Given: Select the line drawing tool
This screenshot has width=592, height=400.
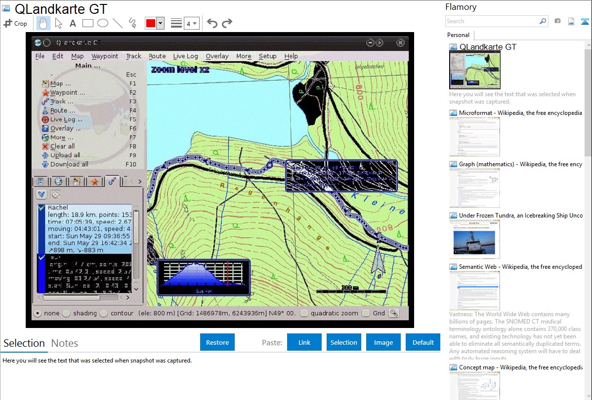Looking at the screenshot, I should pyautogui.click(x=118, y=23).
